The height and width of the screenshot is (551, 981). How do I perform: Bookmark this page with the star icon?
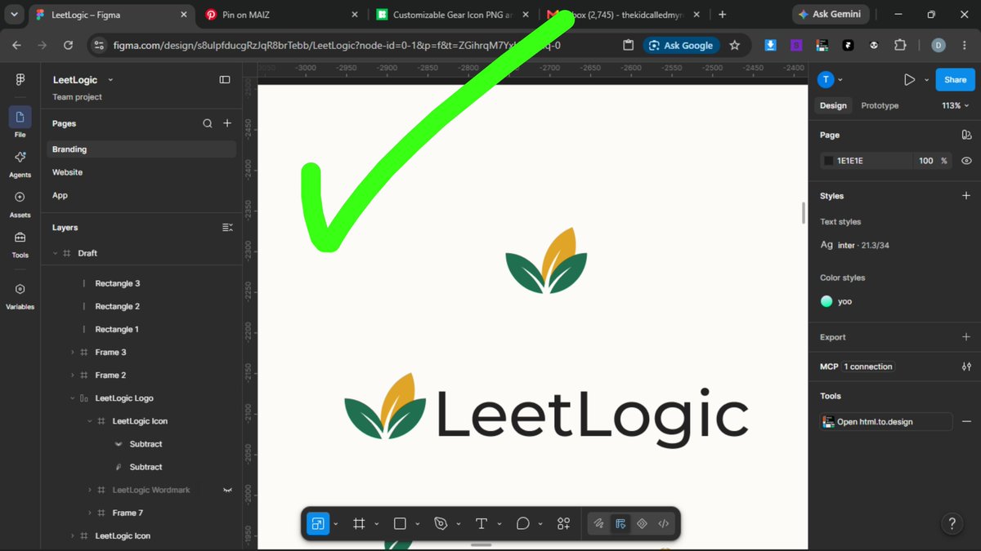(734, 46)
